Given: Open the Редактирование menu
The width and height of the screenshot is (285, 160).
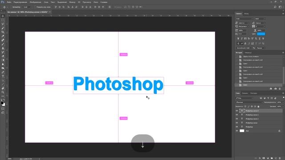Looking at the screenshot, I should pos(20,2).
